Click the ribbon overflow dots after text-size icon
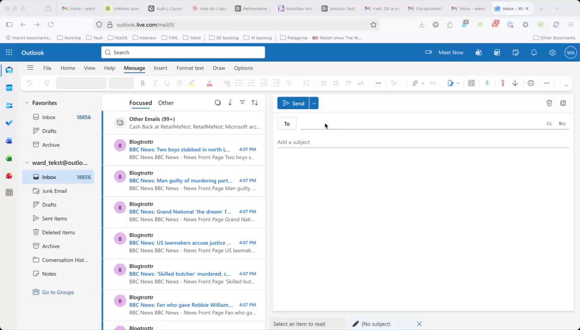 point(378,83)
